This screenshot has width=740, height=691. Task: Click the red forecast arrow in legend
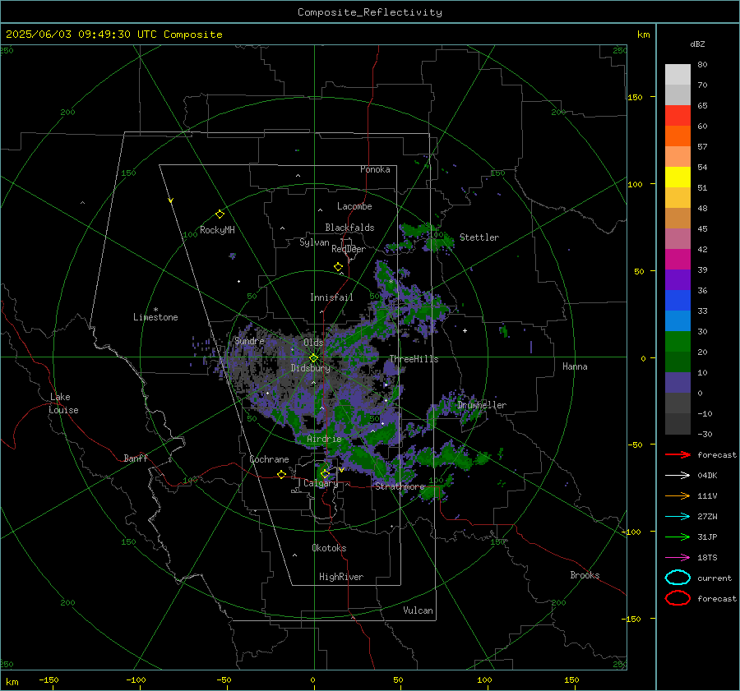pos(678,454)
